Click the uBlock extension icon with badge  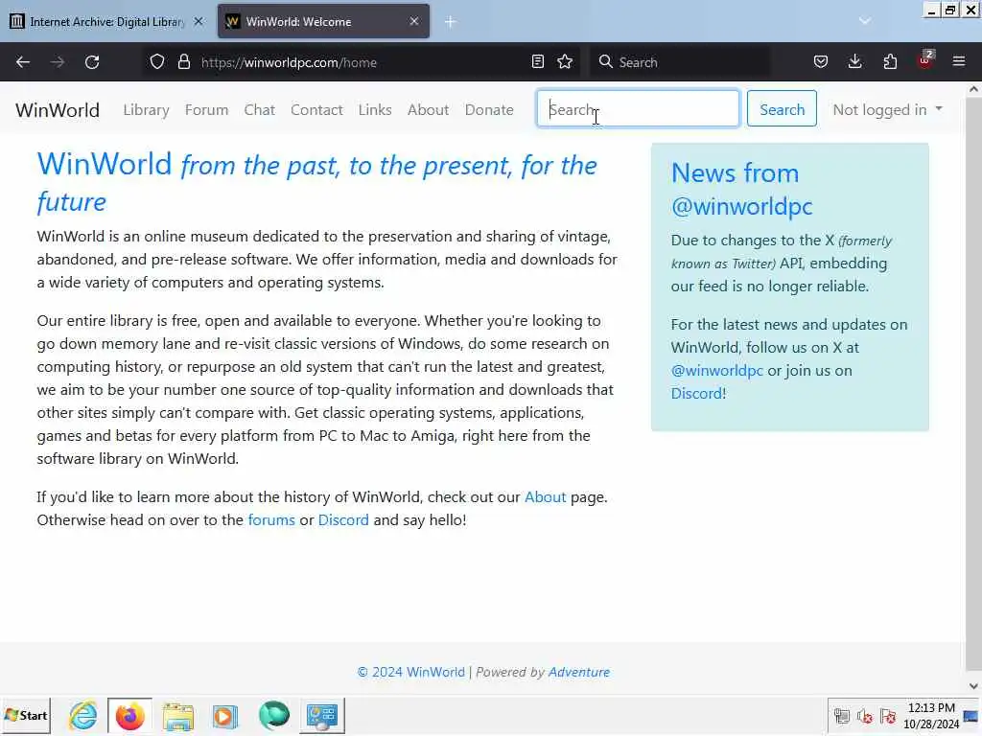(925, 60)
